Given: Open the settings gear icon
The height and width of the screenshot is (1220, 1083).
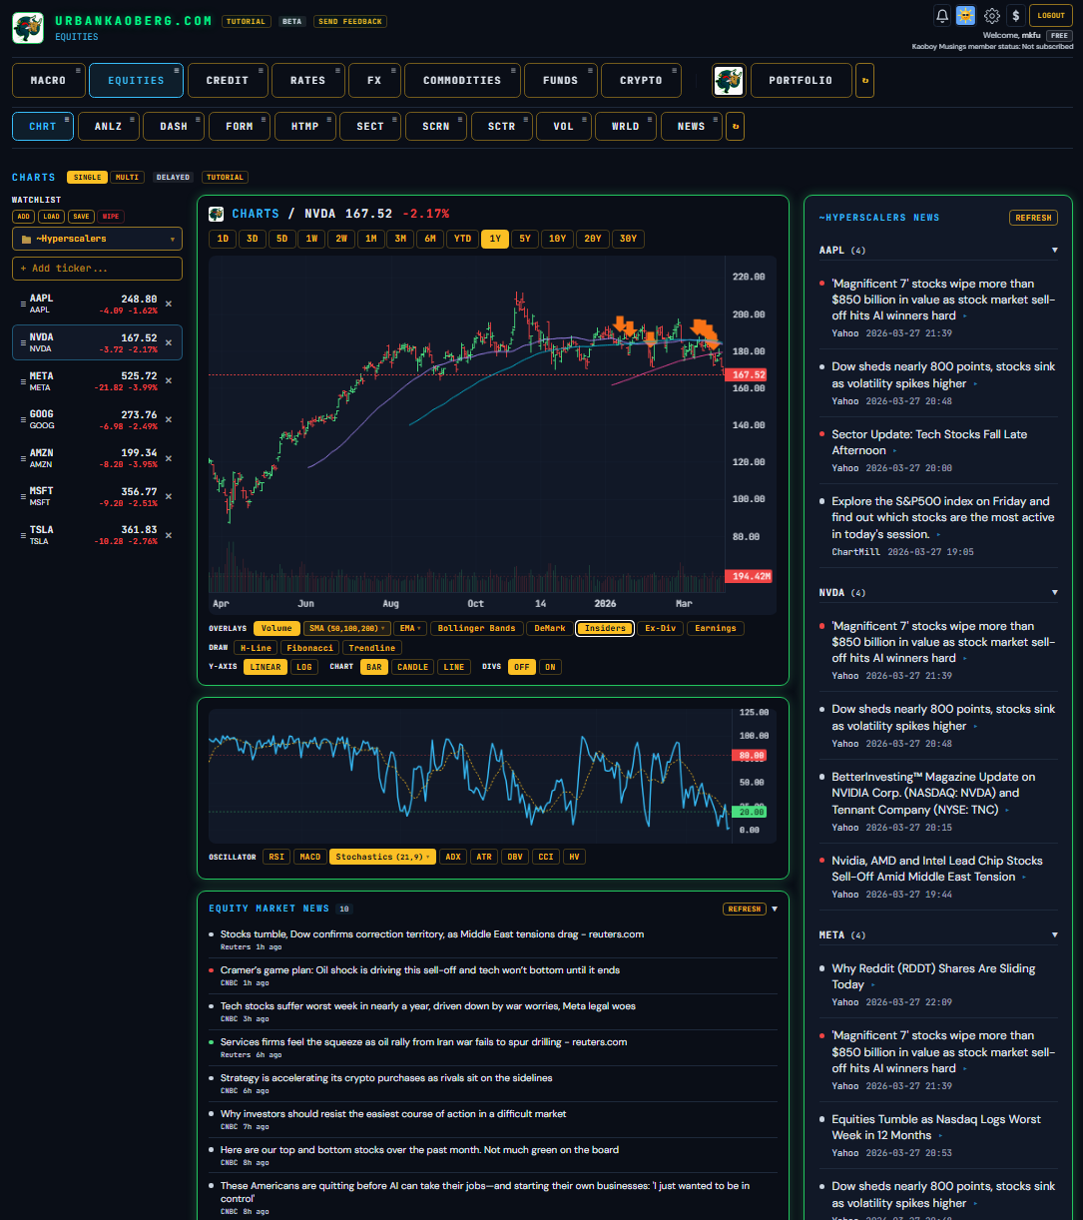Looking at the screenshot, I should pyautogui.click(x=991, y=15).
